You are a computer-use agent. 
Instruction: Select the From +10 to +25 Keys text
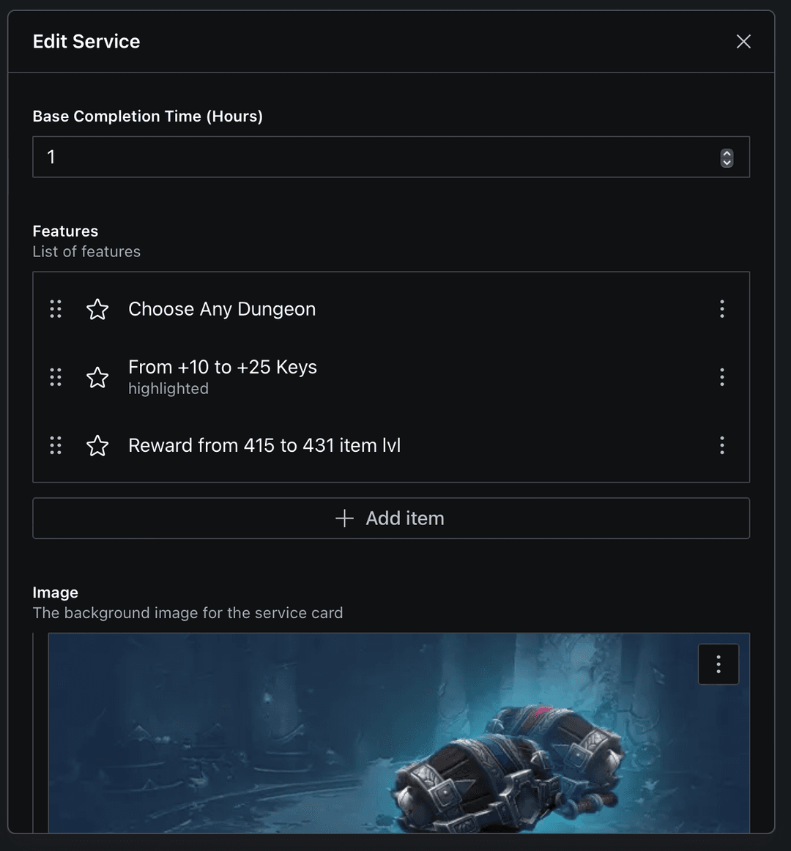tap(223, 367)
